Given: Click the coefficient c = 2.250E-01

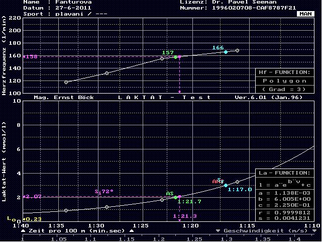Looking at the screenshot, I should pyautogui.click(x=285, y=205).
